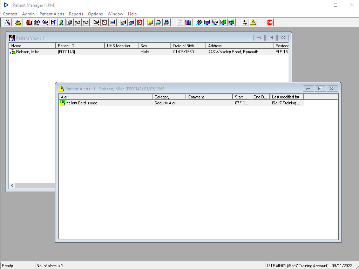The image size is (359, 269).
Task: Click the Start date column header
Action: click(242, 97)
